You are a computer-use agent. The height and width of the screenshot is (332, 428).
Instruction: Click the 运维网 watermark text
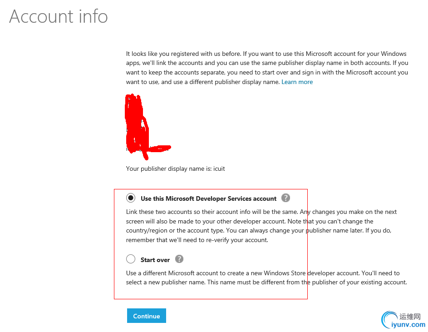pos(411,317)
